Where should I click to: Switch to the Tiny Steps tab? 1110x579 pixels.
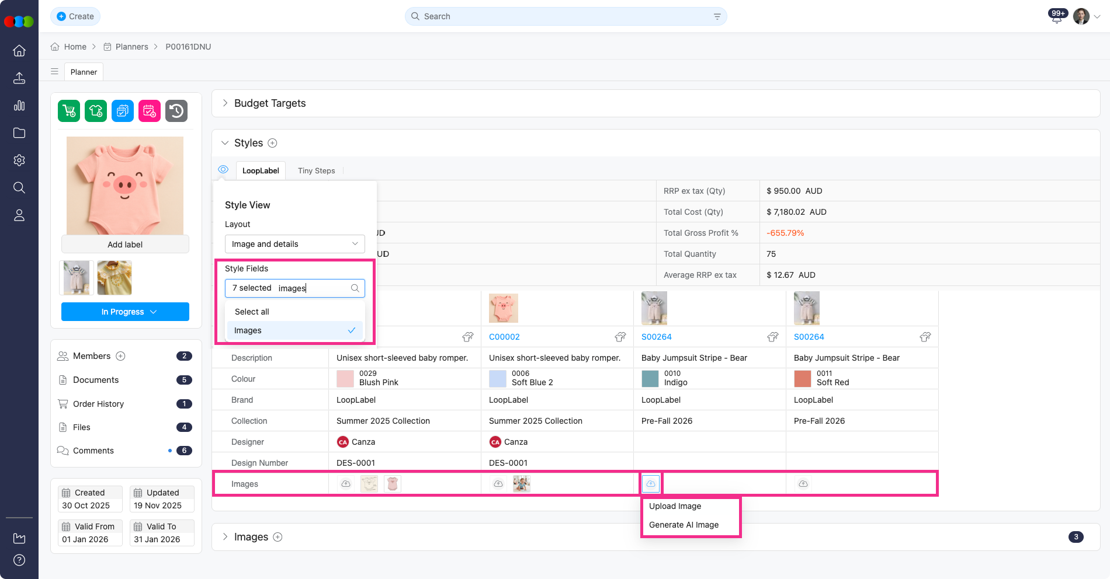click(x=316, y=170)
